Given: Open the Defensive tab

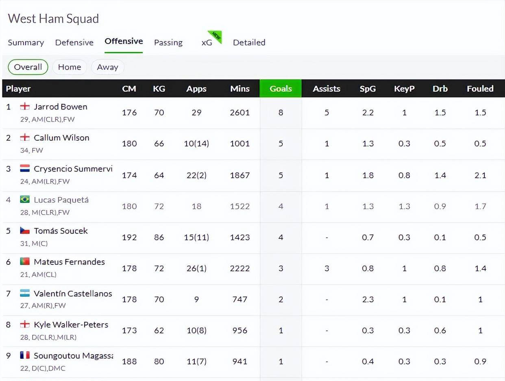Looking at the screenshot, I should (x=74, y=42).
